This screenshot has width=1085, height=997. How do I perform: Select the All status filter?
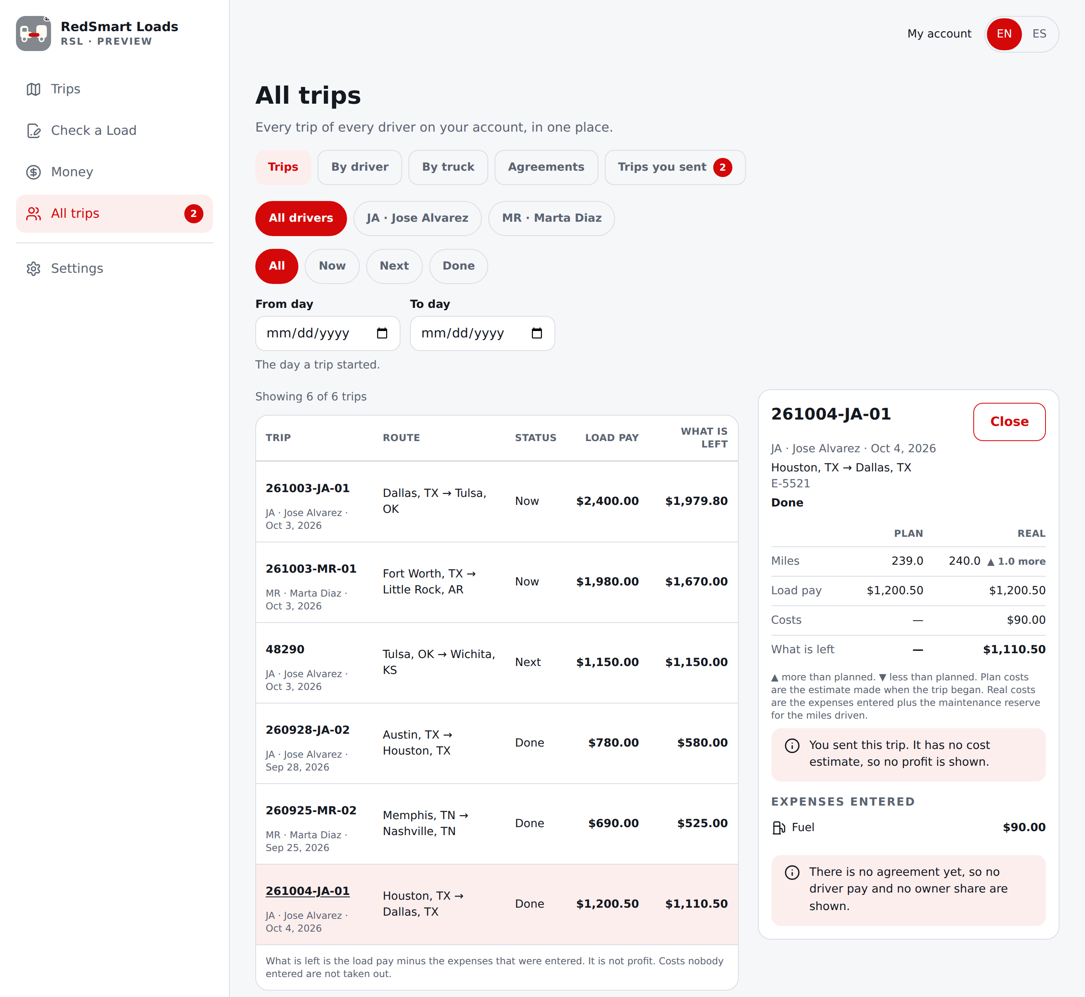pyautogui.click(x=277, y=266)
